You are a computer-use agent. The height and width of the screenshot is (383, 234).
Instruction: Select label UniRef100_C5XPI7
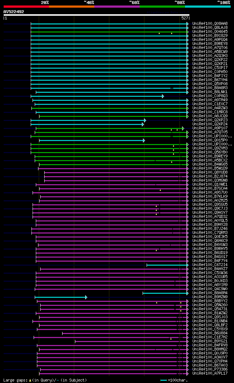click(210, 68)
